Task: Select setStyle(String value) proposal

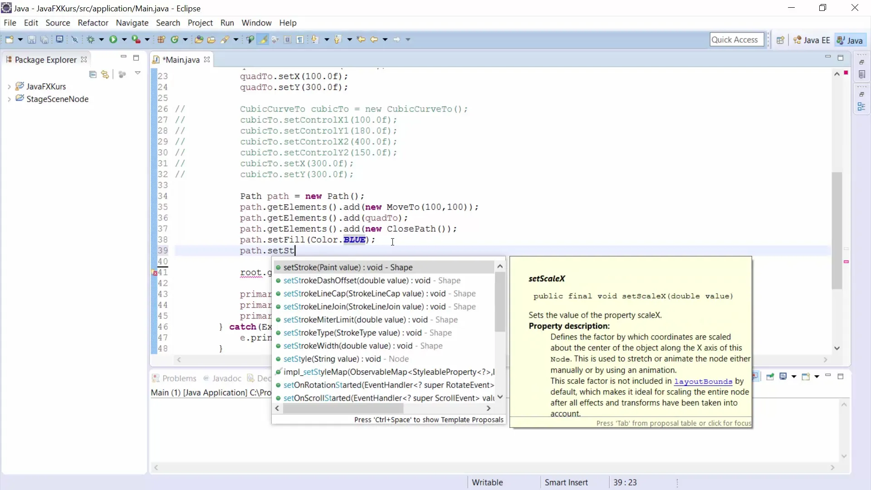Action: (x=384, y=359)
